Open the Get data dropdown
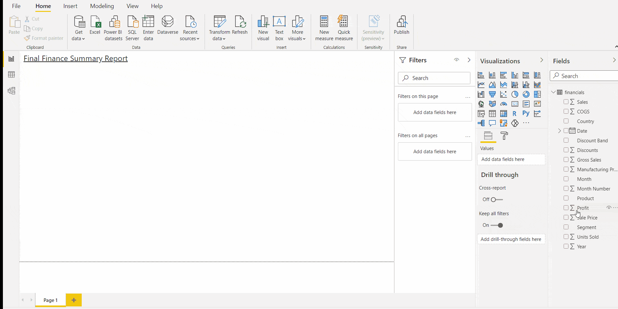The height and width of the screenshot is (309, 618). coord(79,28)
